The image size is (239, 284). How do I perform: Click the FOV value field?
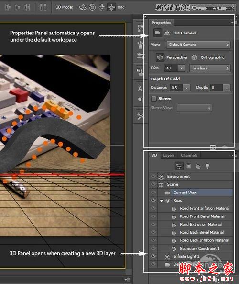click(x=171, y=68)
